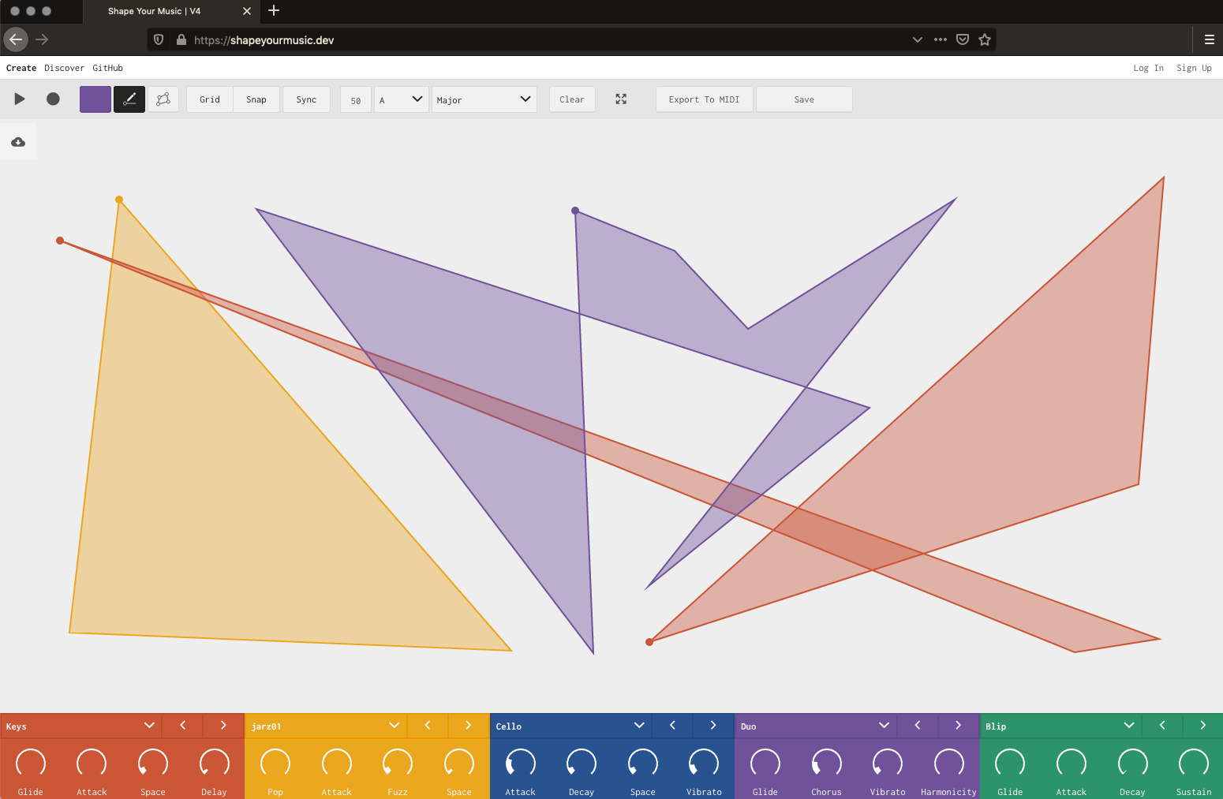
Task: Click the Duo Harmonicity knob
Action: point(948,763)
